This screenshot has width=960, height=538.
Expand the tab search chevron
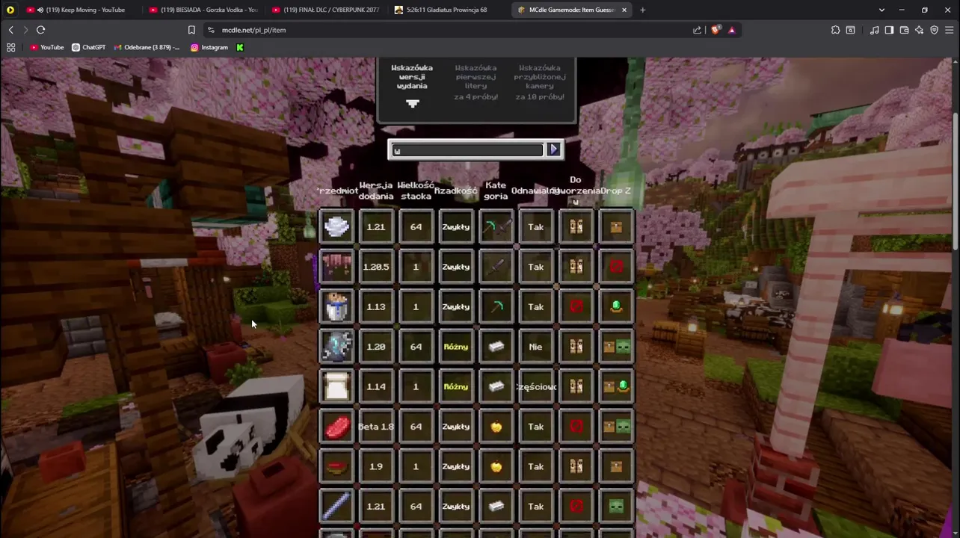coord(881,10)
